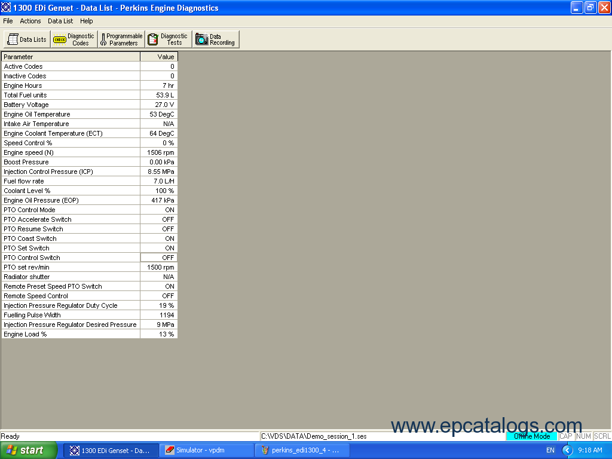
Task: Click the Start button
Action: coord(29,451)
